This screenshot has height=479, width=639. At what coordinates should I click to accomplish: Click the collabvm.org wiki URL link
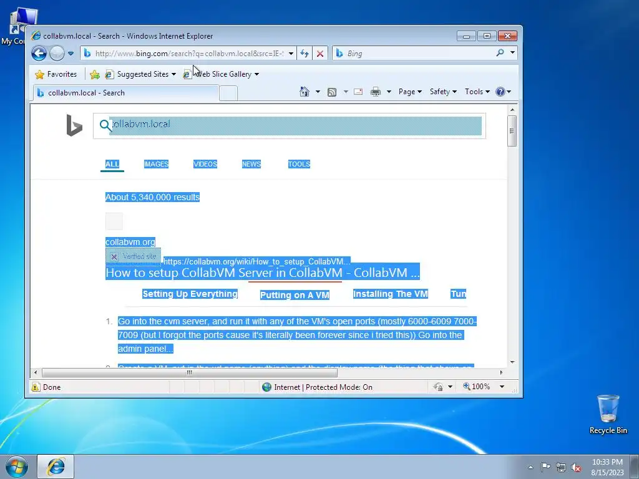point(256,261)
